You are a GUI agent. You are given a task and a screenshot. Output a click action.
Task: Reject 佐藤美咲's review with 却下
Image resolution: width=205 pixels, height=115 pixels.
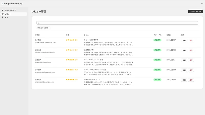click(191, 80)
